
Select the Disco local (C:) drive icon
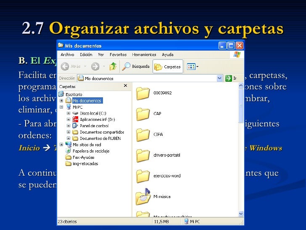click(x=75, y=113)
